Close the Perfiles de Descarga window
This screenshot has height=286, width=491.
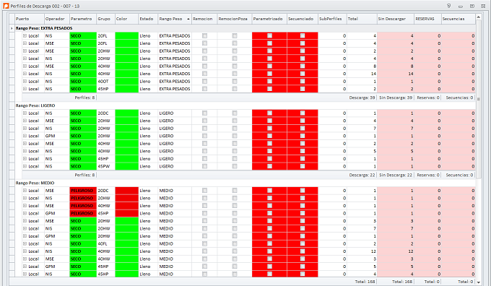click(483, 6)
